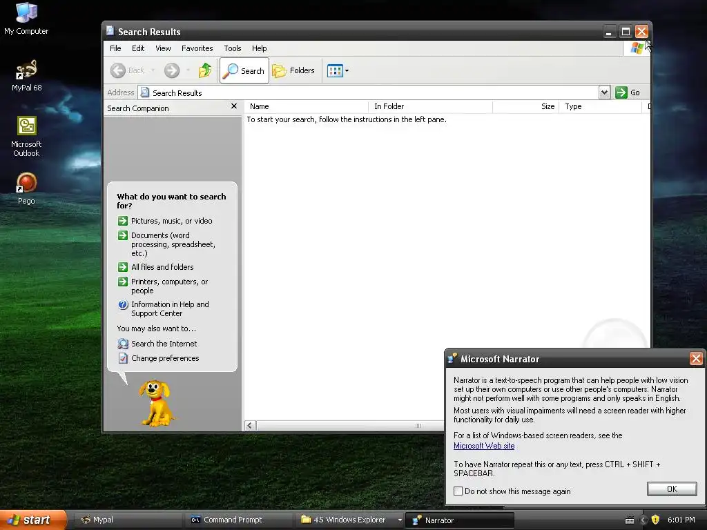Go up one folder level
Image resolution: width=707 pixels, height=530 pixels.
(x=205, y=70)
